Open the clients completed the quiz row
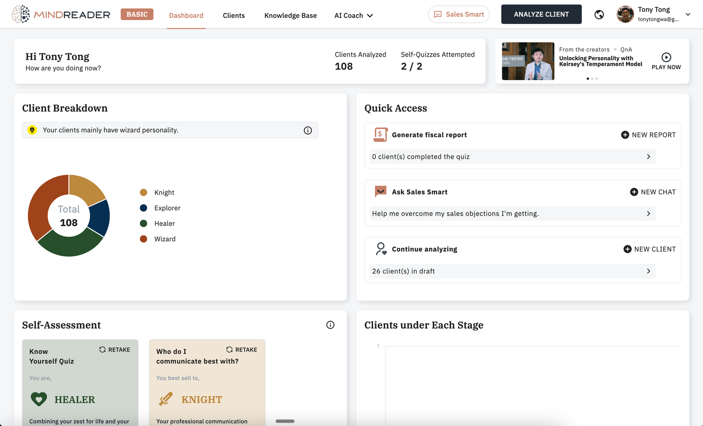 click(x=512, y=157)
